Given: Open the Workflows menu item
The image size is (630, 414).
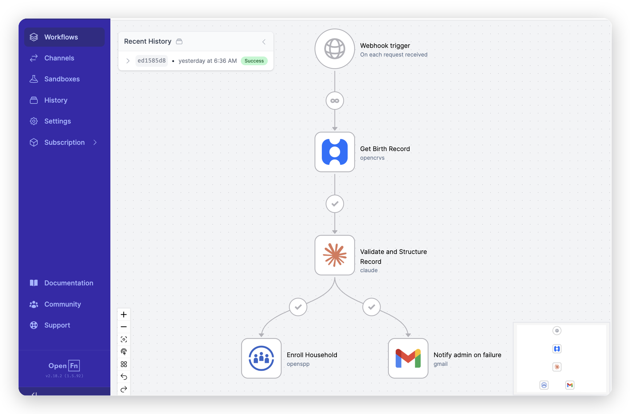Looking at the screenshot, I should pos(64,37).
